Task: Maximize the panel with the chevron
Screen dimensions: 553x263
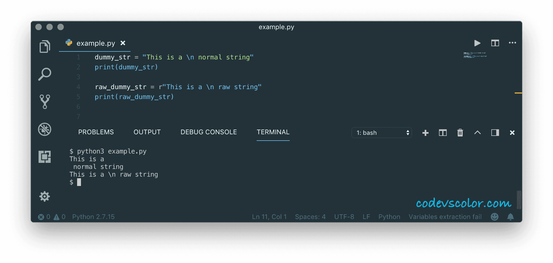Action: click(478, 133)
